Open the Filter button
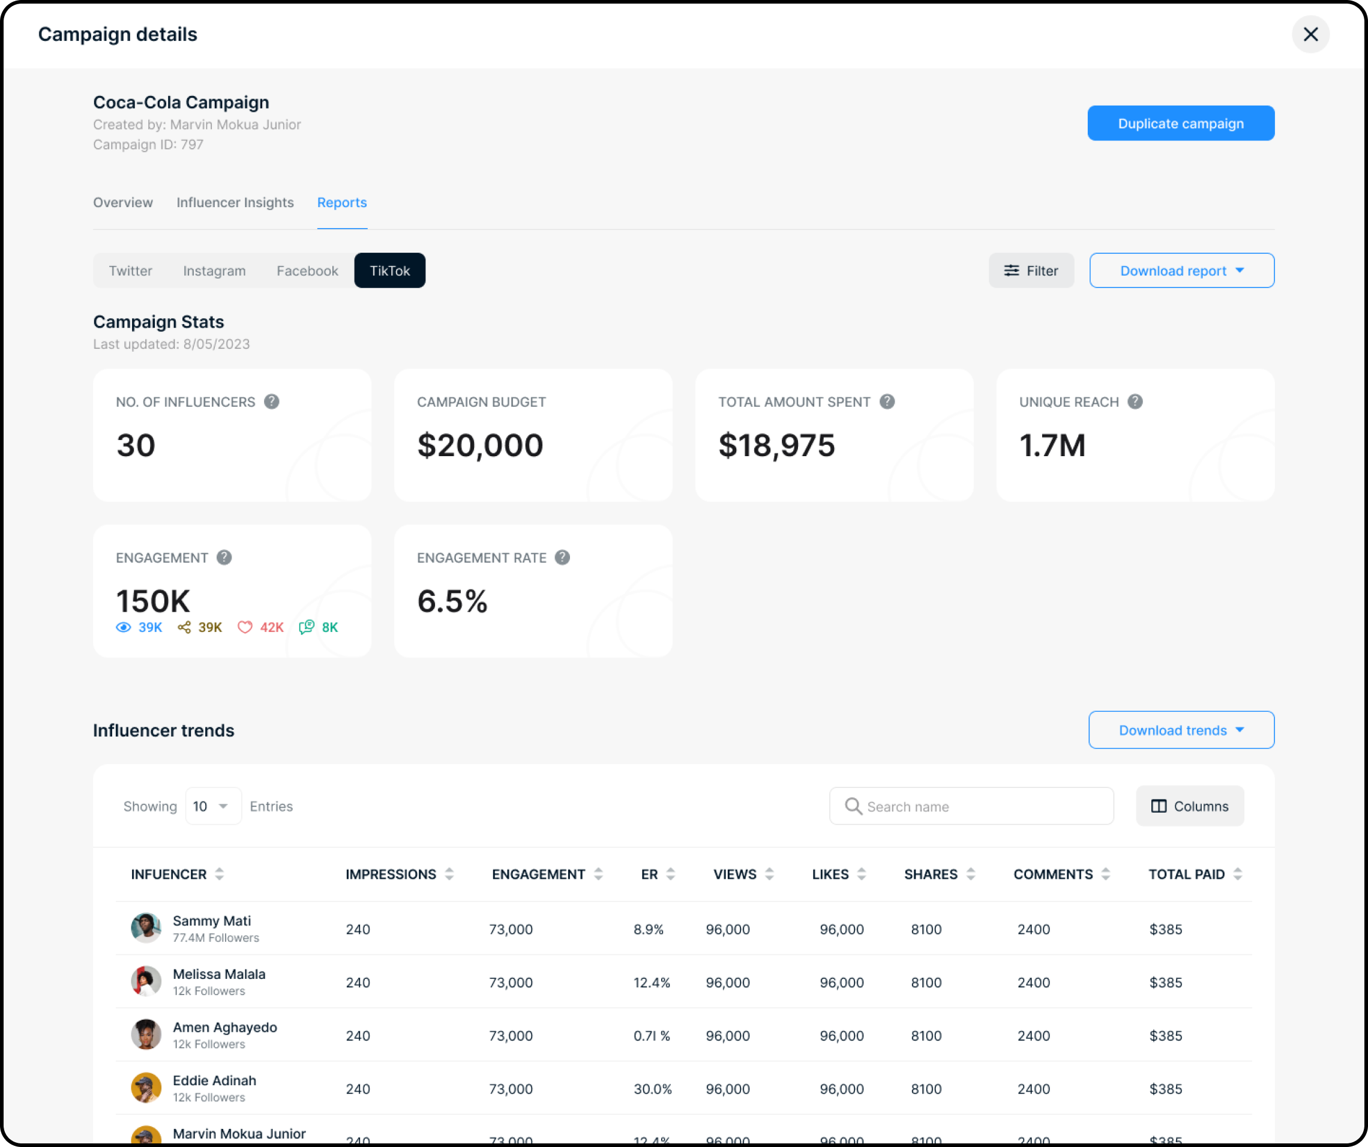 (x=1031, y=271)
